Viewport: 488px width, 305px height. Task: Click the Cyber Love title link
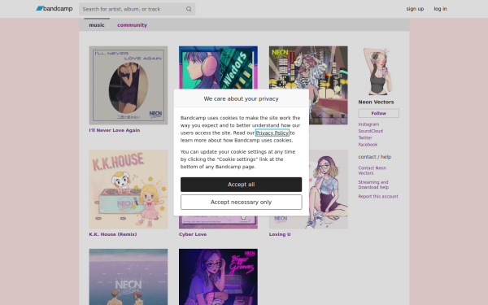[193, 234]
